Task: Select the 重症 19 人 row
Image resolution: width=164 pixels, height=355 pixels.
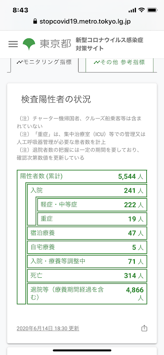Action: [92, 219]
